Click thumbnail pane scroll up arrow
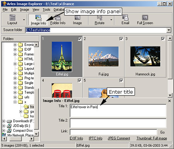The width and height of the screenshot is (174, 149). coord(170,38)
